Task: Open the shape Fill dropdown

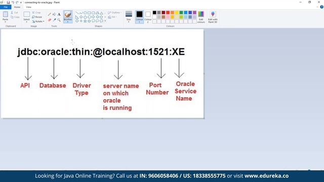Action: tap(112, 17)
